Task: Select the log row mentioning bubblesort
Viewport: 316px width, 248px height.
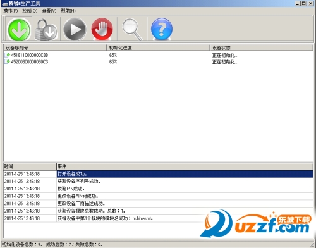Action: pyautogui.click(x=158, y=218)
